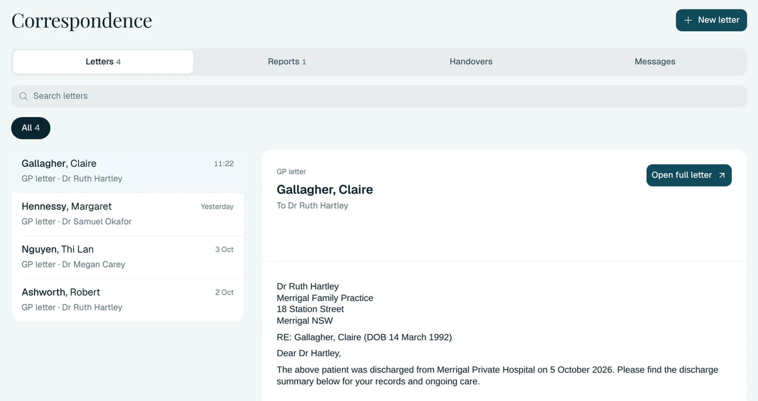Click the 2 Oct date label
Image resolution: width=758 pixels, height=401 pixels.
(224, 292)
